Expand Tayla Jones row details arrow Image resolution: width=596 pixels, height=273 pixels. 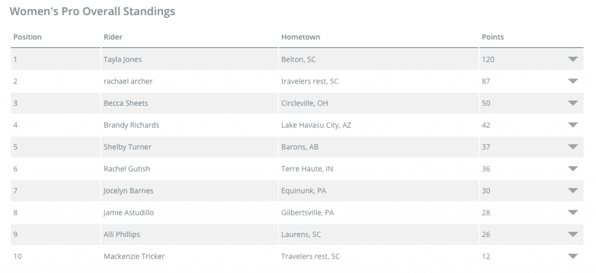coord(573,59)
